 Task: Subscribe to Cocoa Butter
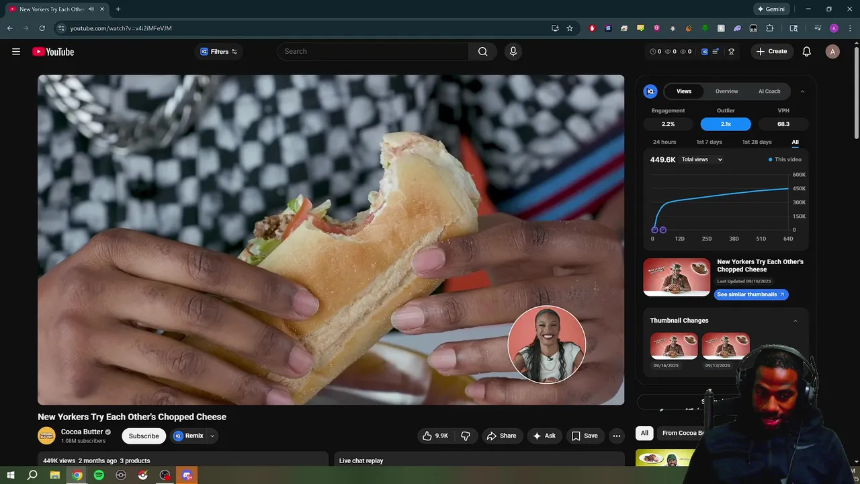[x=144, y=436]
